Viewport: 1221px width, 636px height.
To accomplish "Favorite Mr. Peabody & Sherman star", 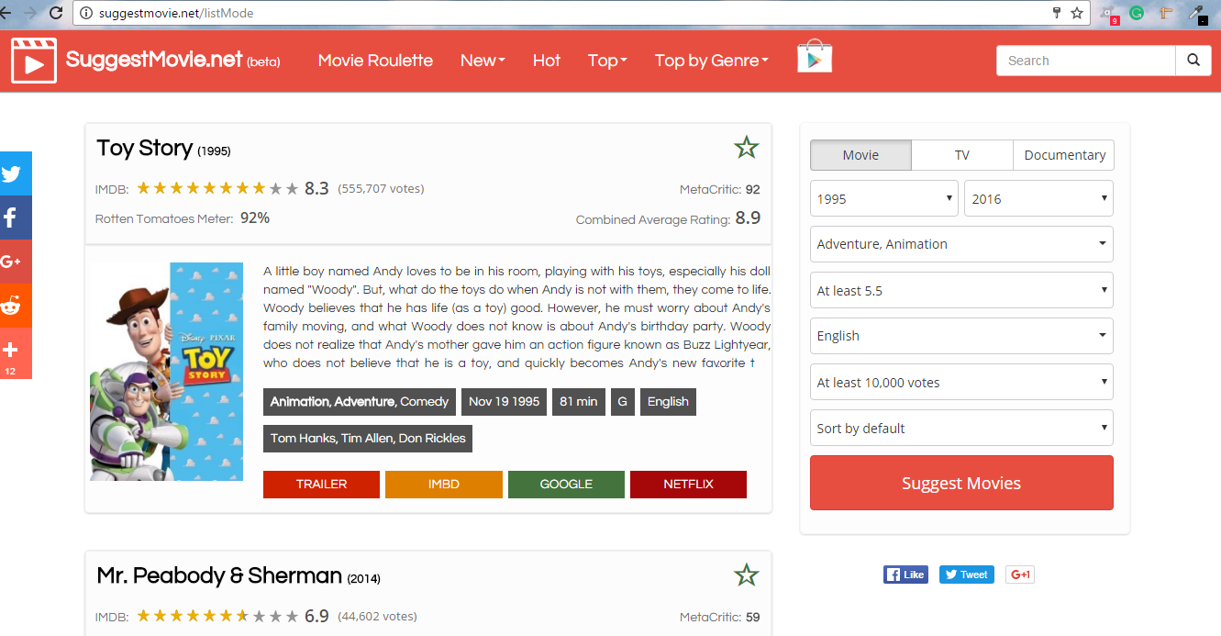I will coord(747,575).
